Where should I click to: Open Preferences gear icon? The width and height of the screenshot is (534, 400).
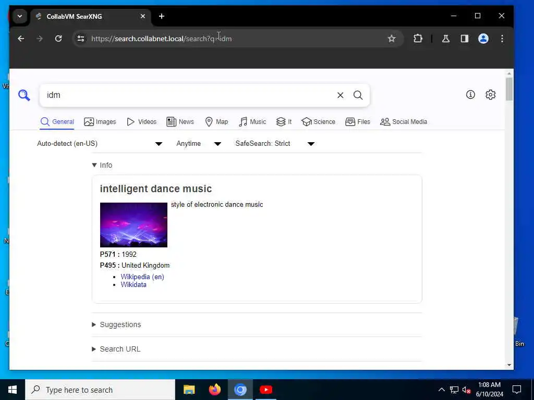(x=490, y=95)
